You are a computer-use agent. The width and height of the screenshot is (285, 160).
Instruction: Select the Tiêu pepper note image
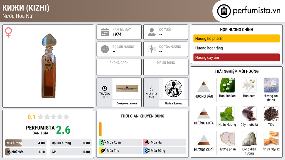click(271, 114)
